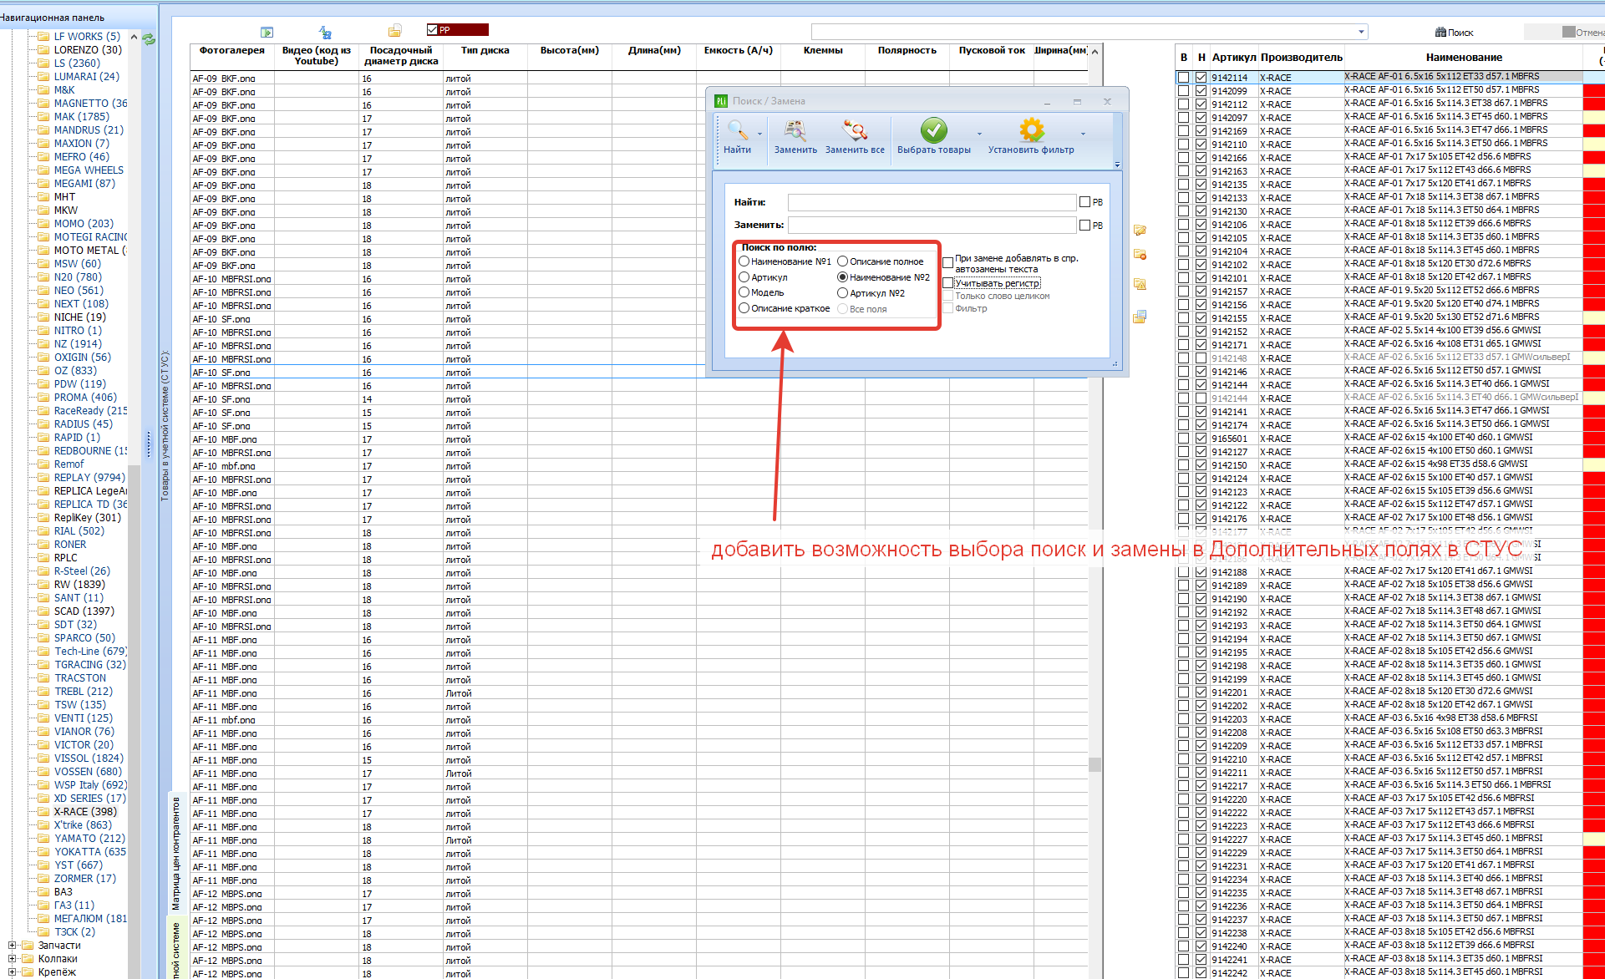
Task: Click the column header scroll-up arrow
Action: (1095, 52)
